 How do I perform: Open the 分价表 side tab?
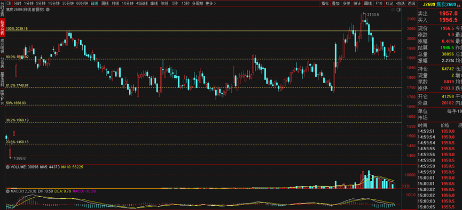(x=2, y=63)
